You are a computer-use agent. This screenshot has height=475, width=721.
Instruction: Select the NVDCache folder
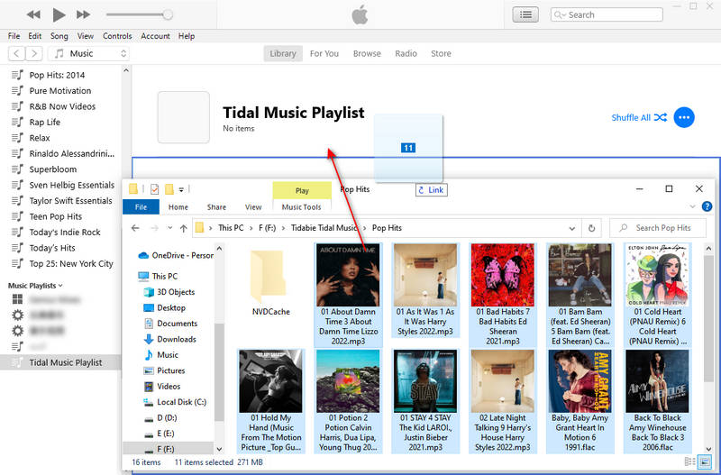271,279
